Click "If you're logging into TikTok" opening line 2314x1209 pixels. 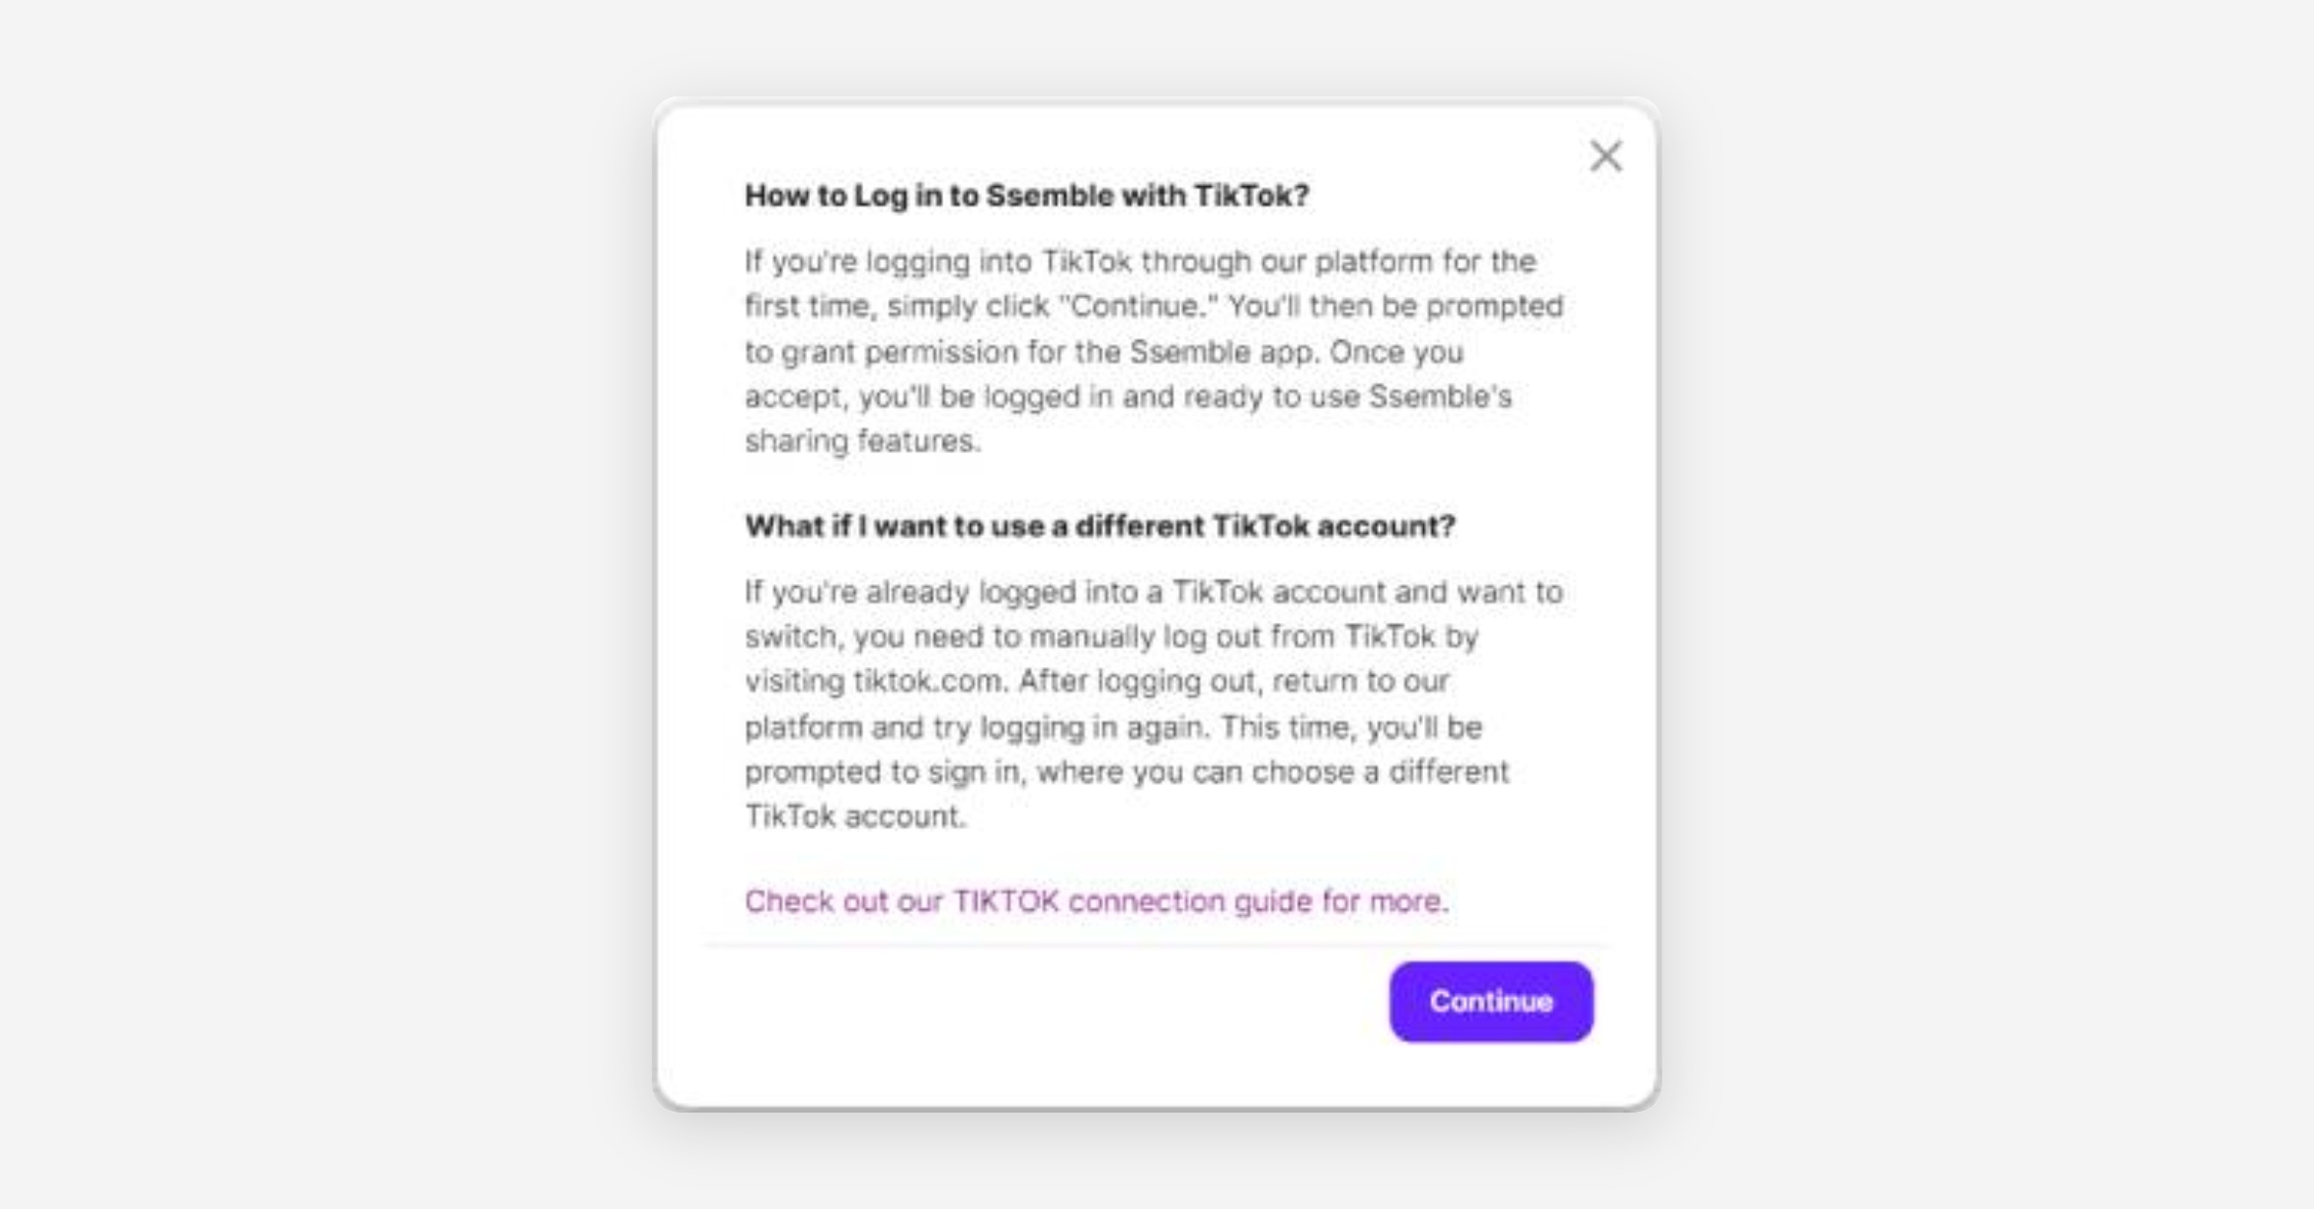point(937,262)
